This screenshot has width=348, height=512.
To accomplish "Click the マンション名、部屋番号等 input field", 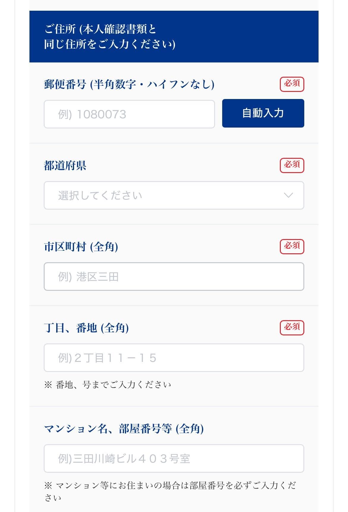I will click(174, 458).
